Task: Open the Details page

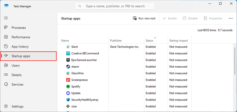Action: click(x=28, y=75)
